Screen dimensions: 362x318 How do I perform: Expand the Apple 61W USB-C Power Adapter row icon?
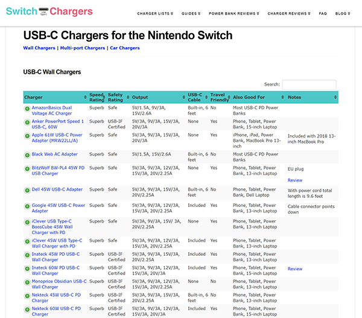[27, 136]
